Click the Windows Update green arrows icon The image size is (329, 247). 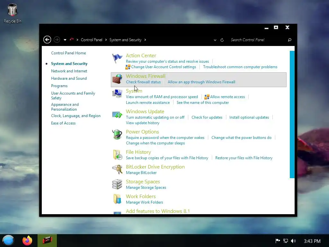tap(117, 115)
